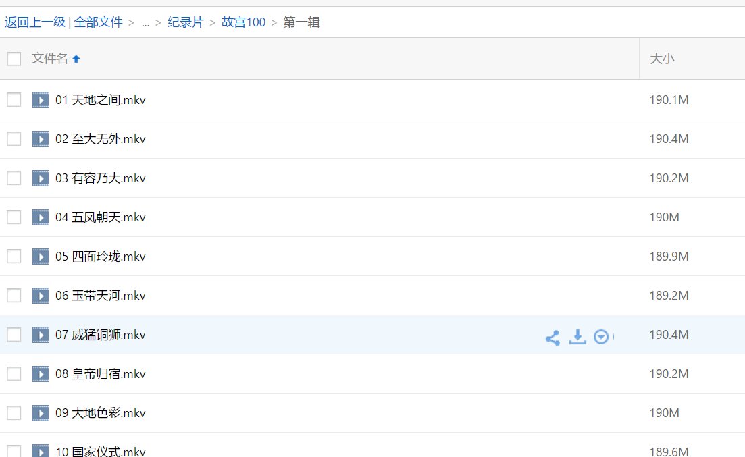This screenshot has height=457, width=745.
Task: Click the download icon for 07 威猛铜狮.mkv
Action: [577, 335]
